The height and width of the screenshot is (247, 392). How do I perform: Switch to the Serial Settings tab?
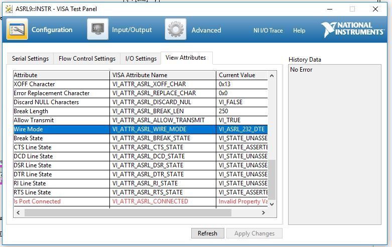[30, 59]
